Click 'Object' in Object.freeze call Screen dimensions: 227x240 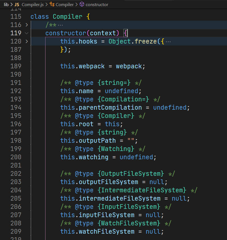point(120,42)
